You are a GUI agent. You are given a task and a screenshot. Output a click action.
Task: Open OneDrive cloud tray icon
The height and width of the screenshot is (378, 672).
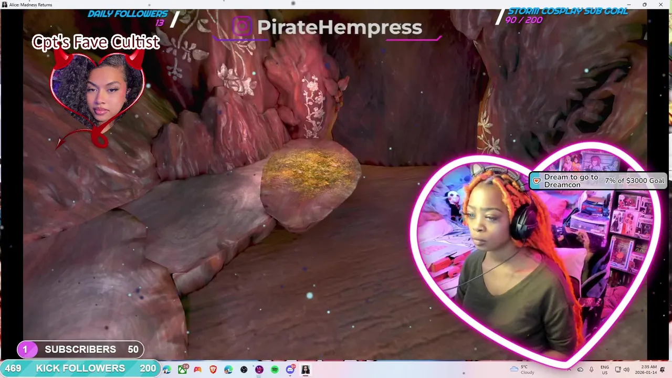click(580, 370)
